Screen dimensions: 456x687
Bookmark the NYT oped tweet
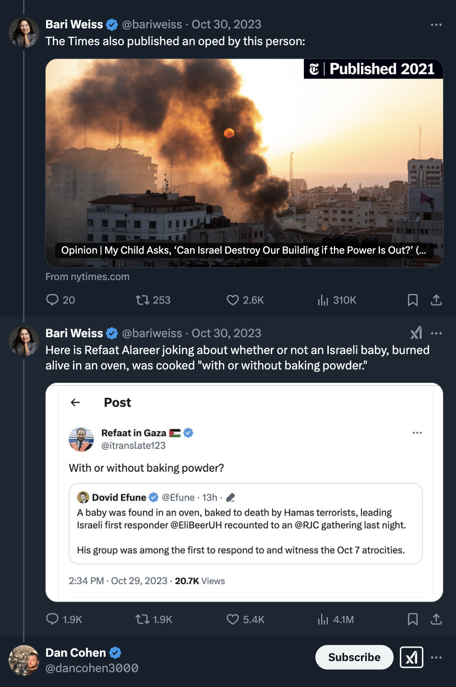click(x=412, y=300)
